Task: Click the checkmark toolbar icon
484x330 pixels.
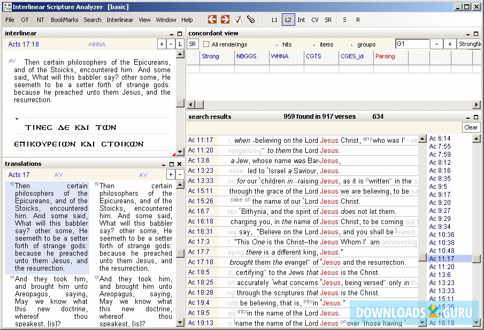Action: coord(238,20)
